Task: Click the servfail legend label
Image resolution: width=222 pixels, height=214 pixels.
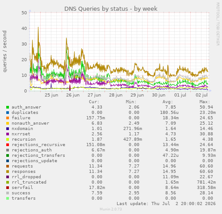Action: [x=22, y=188]
